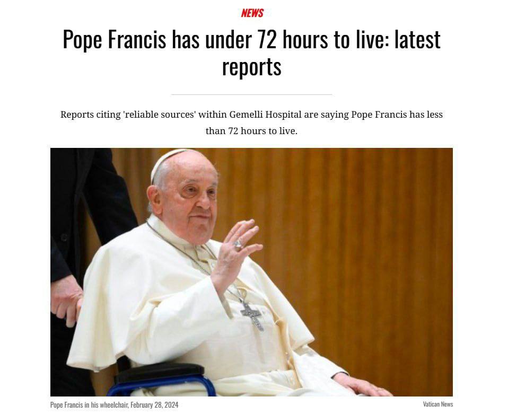Click the thin divider line under headline
The image size is (508, 414).
(251, 94)
